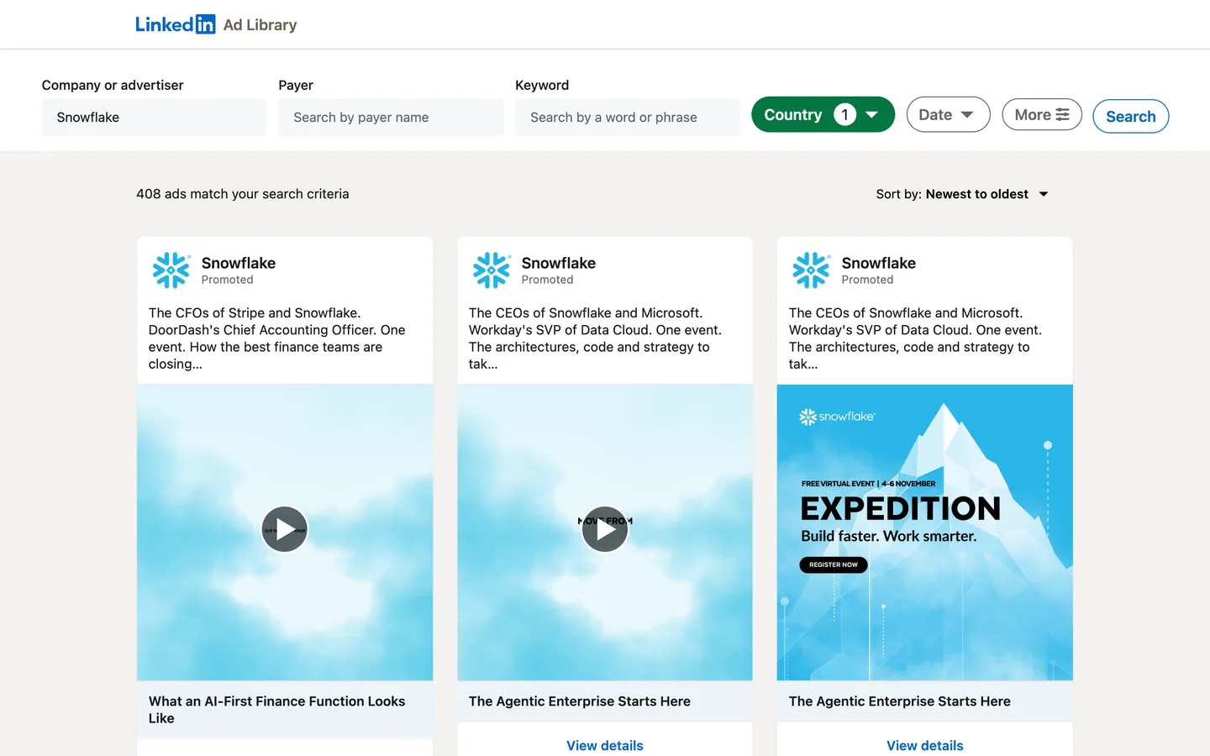
Task: Open the Date filter dropdown
Action: [948, 114]
